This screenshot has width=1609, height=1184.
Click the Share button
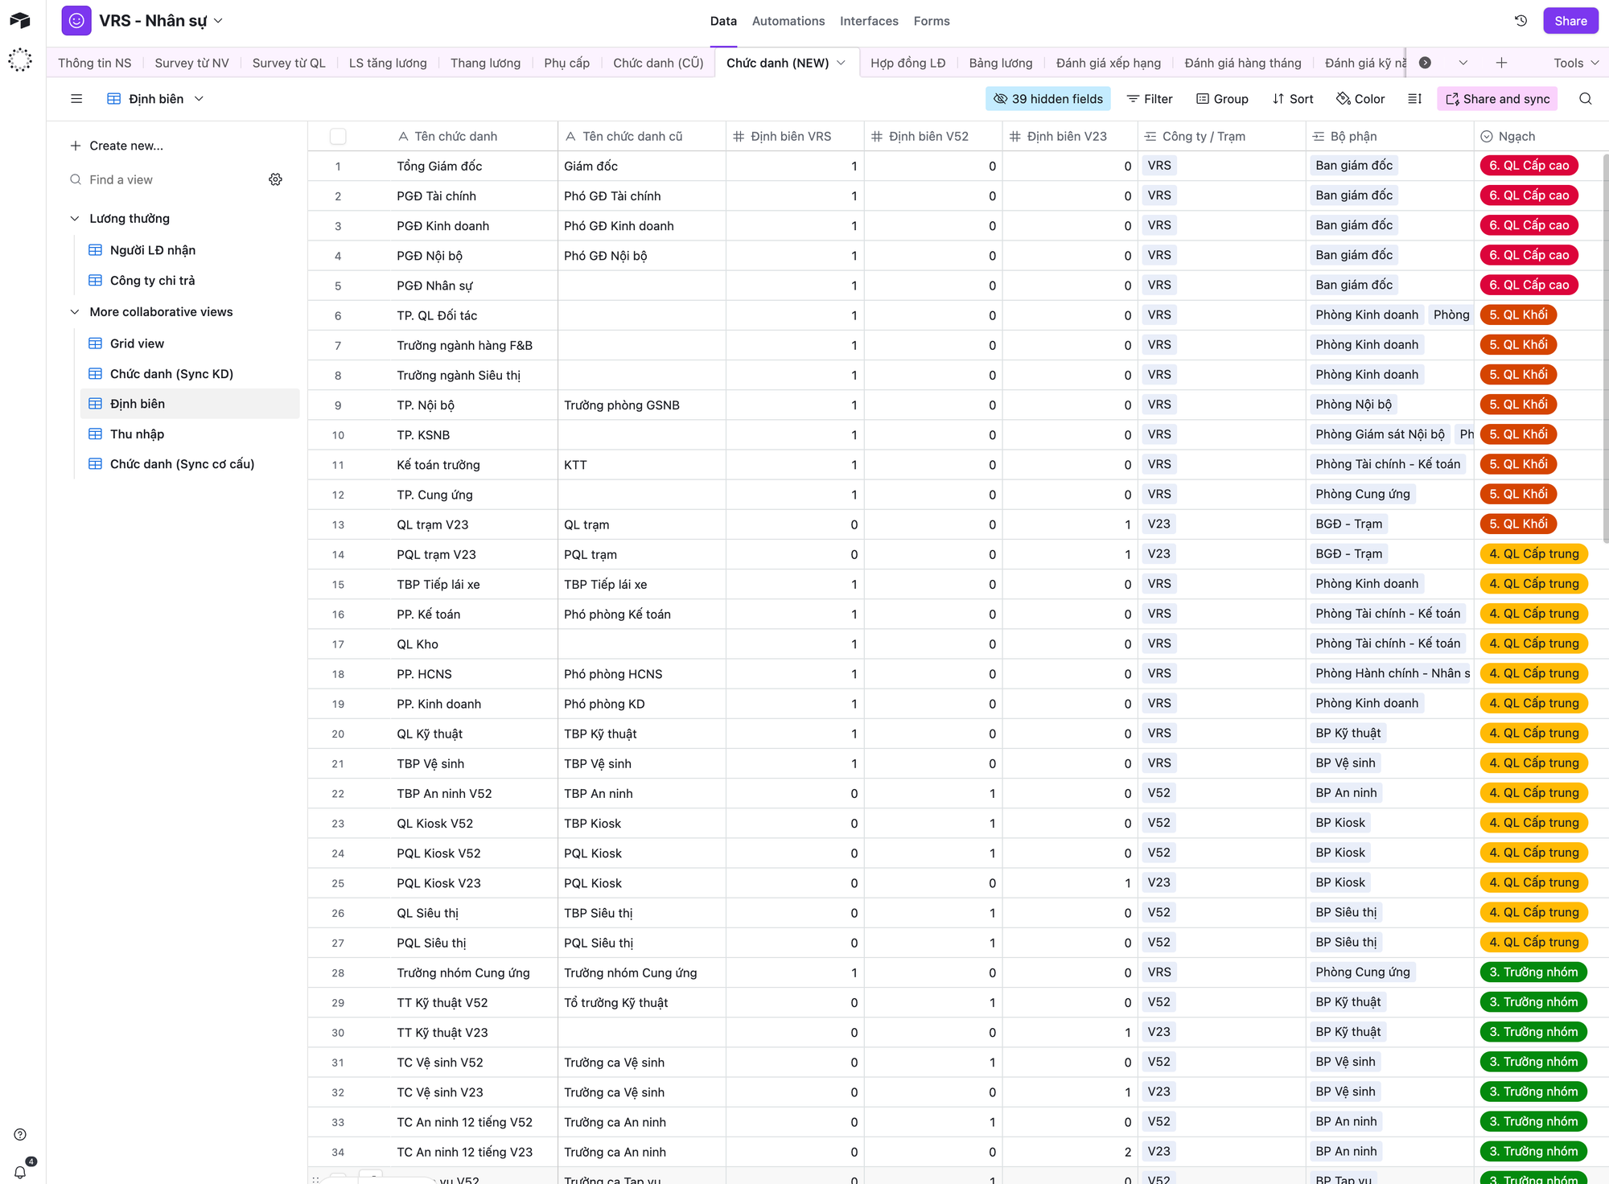pyautogui.click(x=1570, y=21)
